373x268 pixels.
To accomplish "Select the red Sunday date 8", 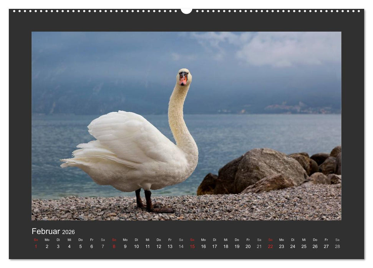I will [x=113, y=247].
